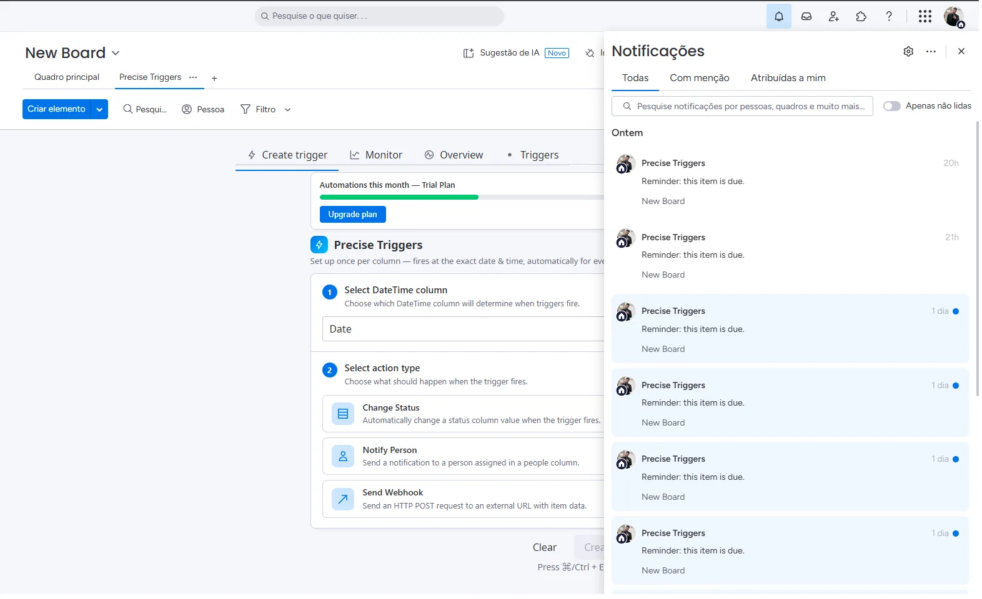Click the top search bar field

click(379, 16)
